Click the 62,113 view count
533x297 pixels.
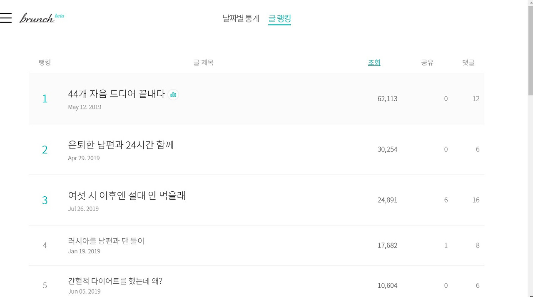click(x=387, y=99)
